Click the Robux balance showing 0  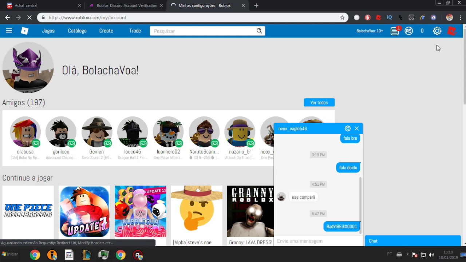pos(422,31)
